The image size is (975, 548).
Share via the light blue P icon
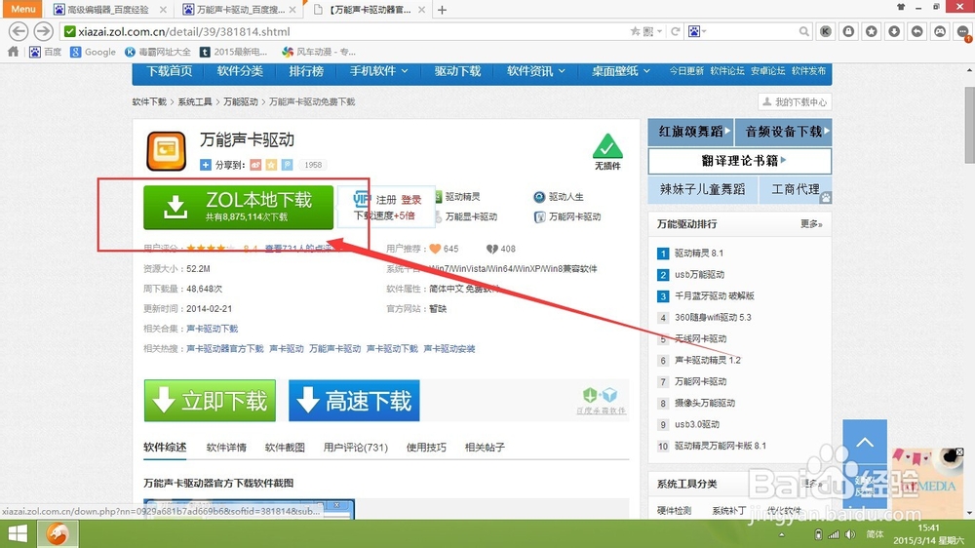point(287,165)
